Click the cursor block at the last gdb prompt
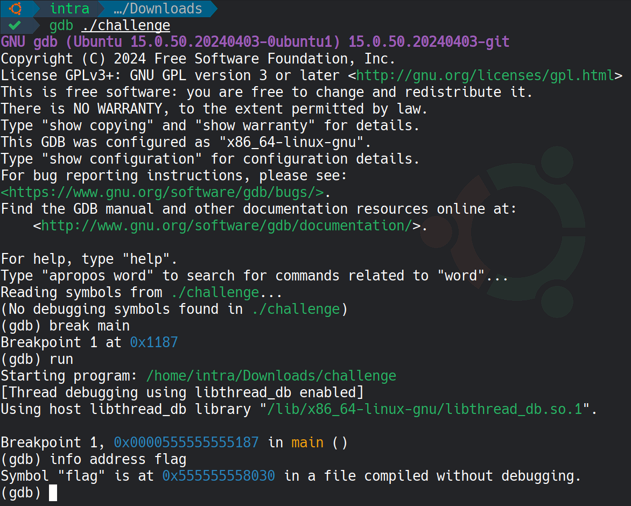Image resolution: width=631 pixels, height=506 pixels. (53, 493)
